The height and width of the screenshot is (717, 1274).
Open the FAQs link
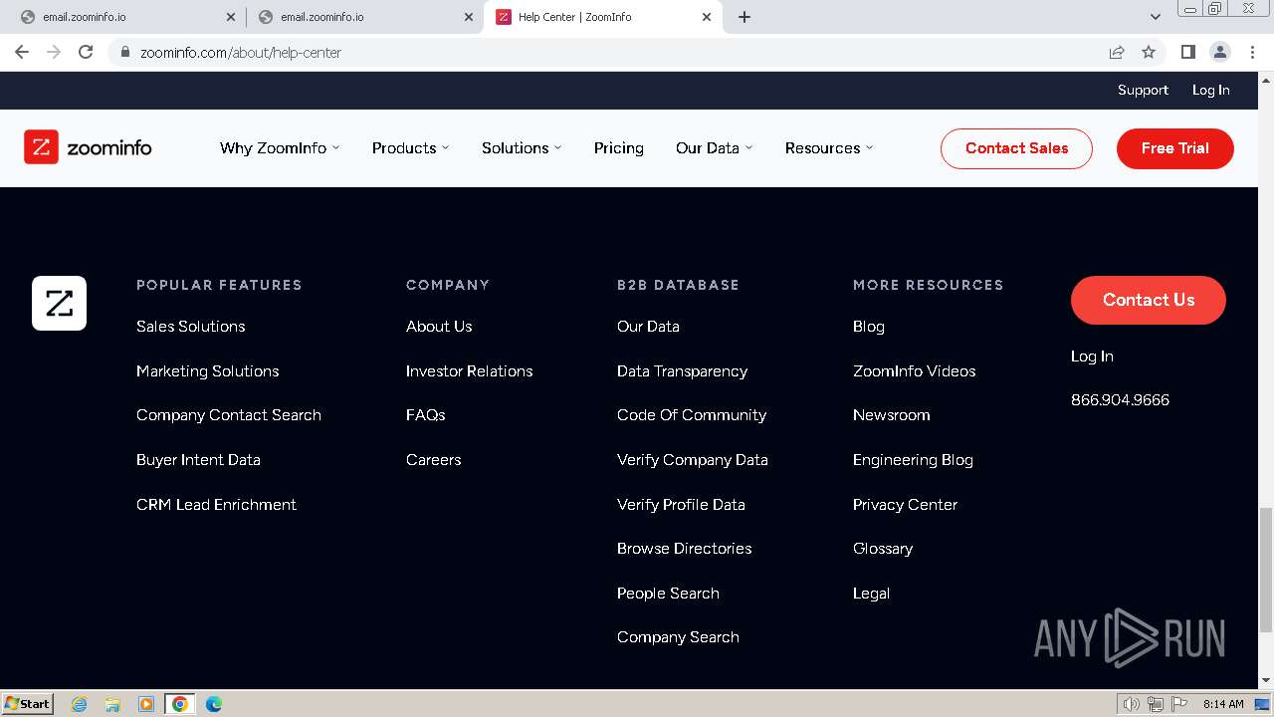coord(426,415)
